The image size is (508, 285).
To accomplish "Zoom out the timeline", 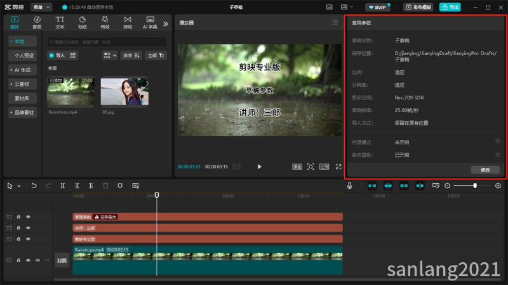I will (x=447, y=186).
